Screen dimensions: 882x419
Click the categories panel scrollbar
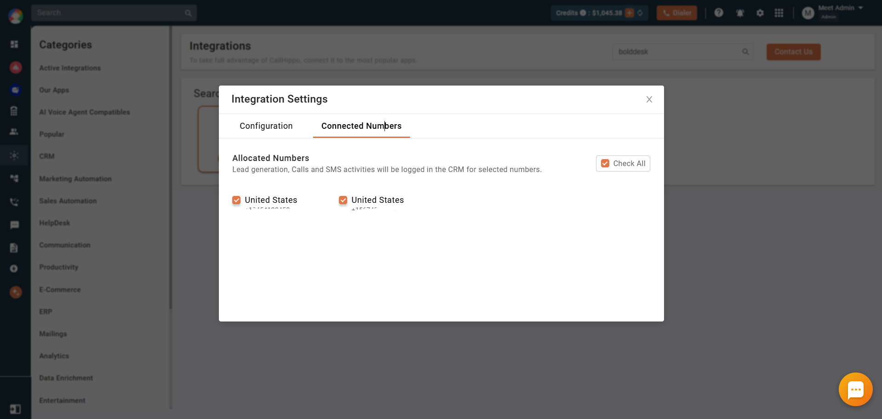pos(171,168)
